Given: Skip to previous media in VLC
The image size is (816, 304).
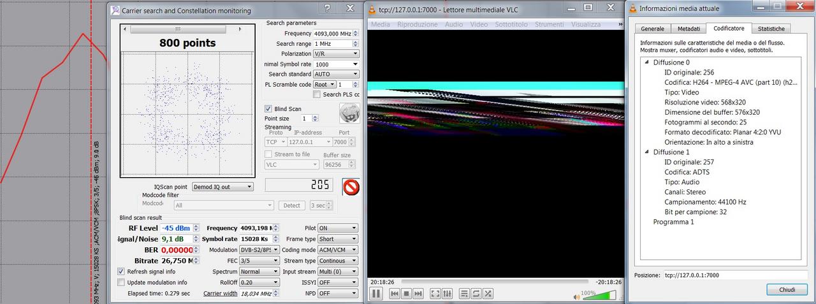Looking at the screenshot, I should tap(395, 294).
